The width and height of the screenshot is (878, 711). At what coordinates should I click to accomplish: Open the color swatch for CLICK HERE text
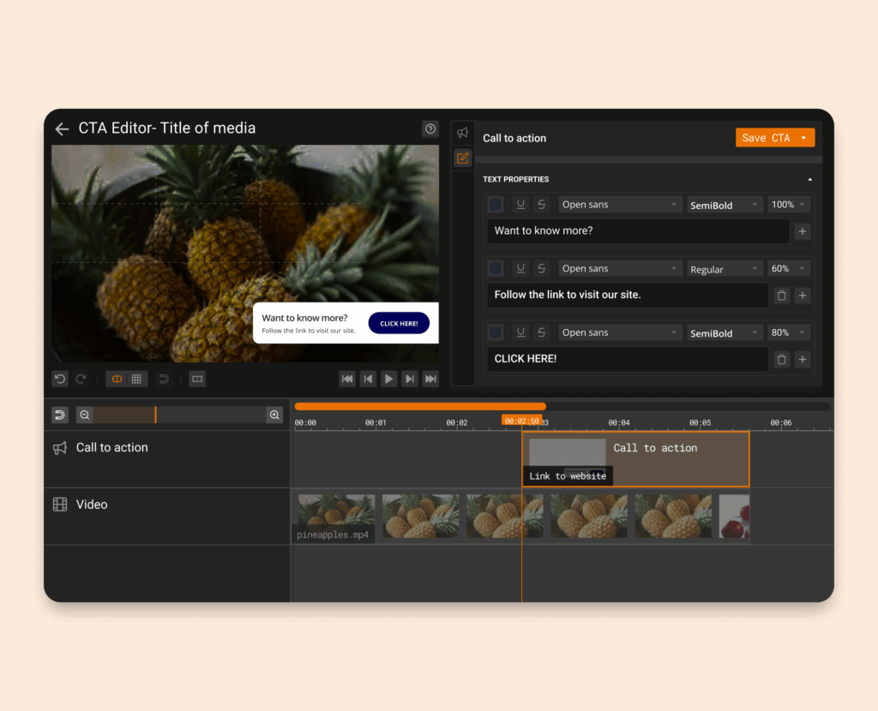(496, 332)
